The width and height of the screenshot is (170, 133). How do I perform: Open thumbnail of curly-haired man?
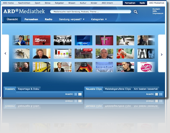[42, 54]
